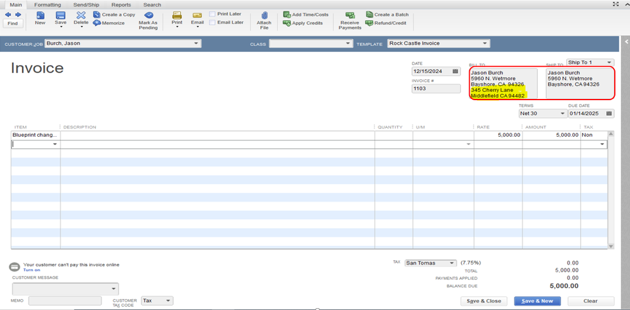Create a Copy of the invoice
This screenshot has height=310, width=630.
pos(114,14)
